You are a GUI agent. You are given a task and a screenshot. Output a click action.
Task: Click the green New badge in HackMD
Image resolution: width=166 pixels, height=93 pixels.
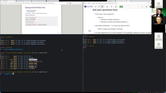pos(121,7)
